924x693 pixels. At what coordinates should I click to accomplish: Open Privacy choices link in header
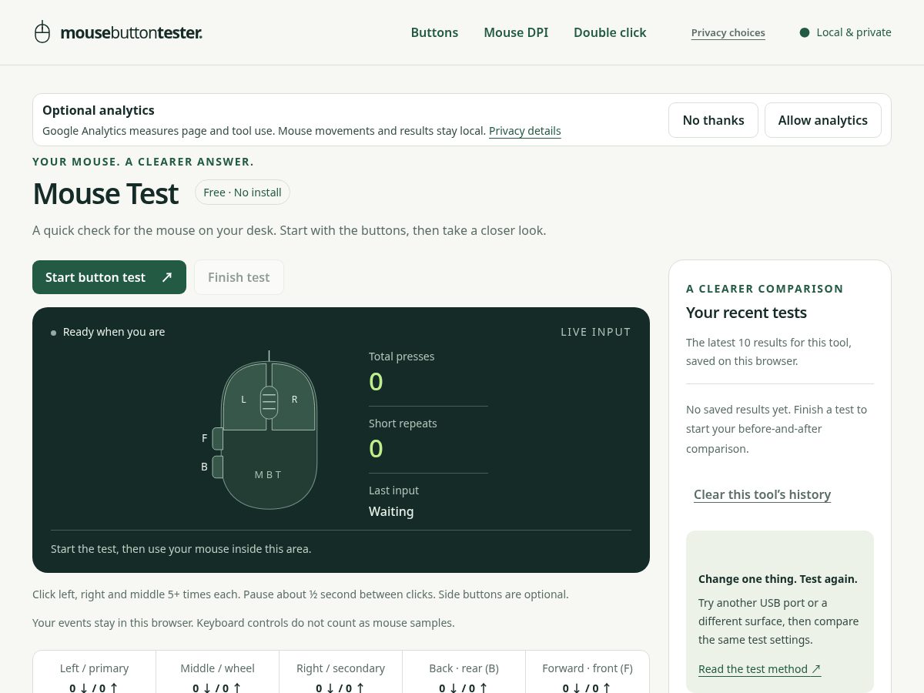pyautogui.click(x=728, y=33)
